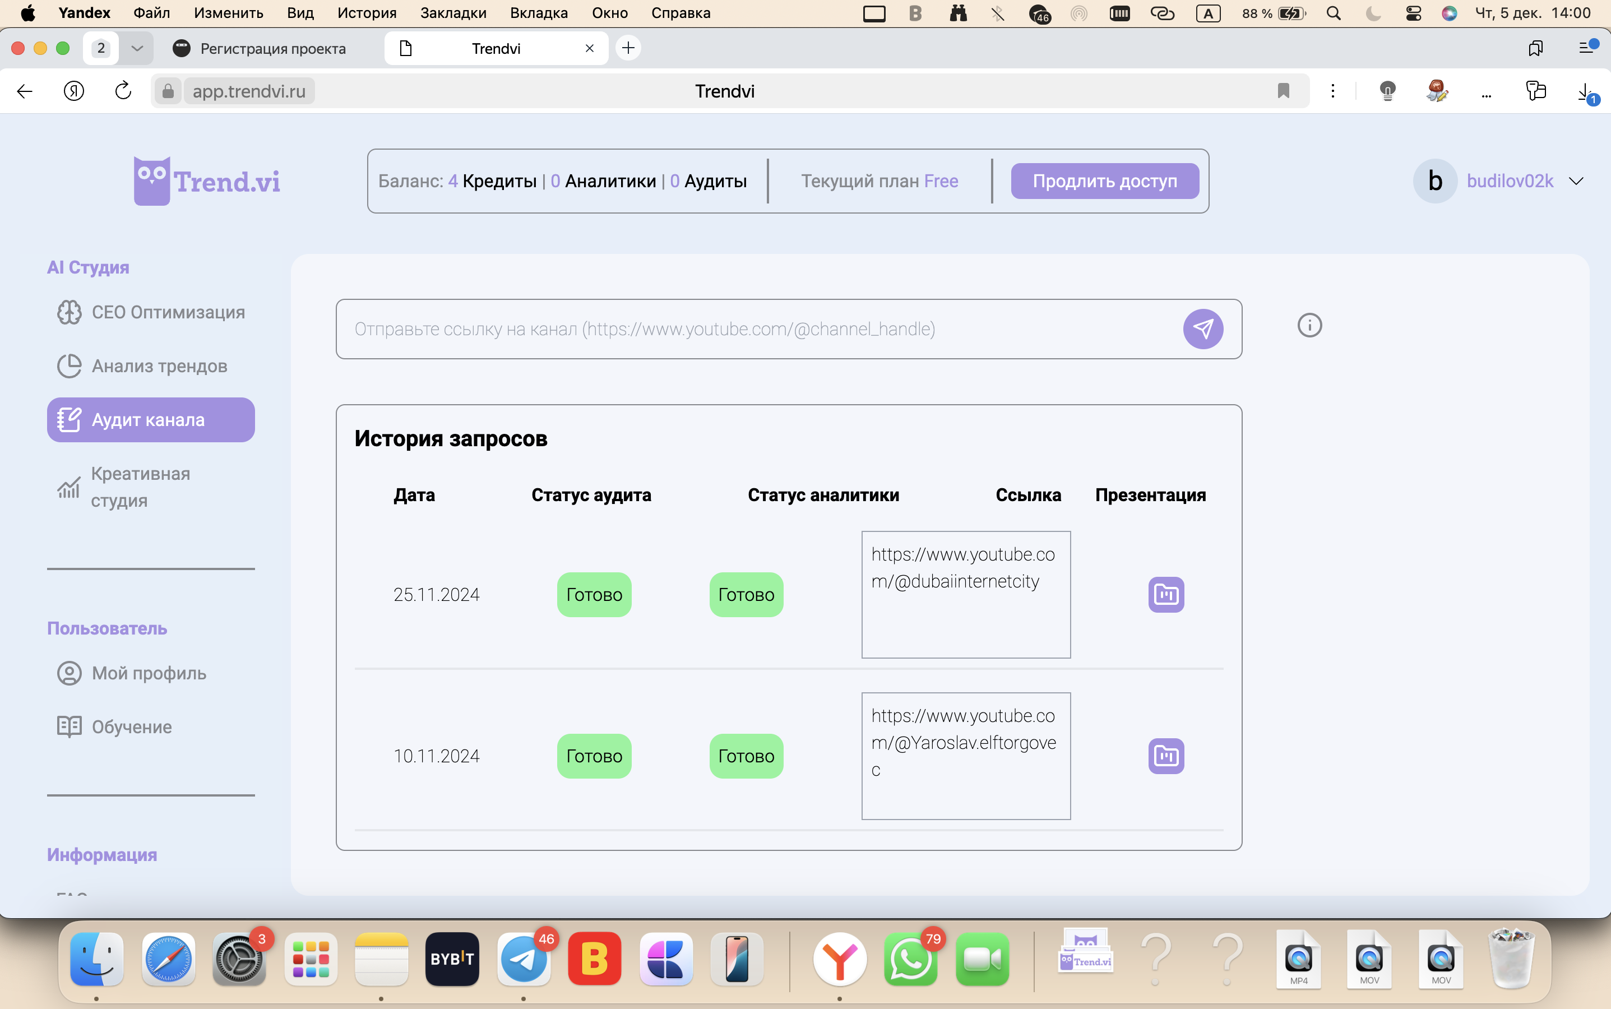Go back with the browser arrow

point(25,91)
